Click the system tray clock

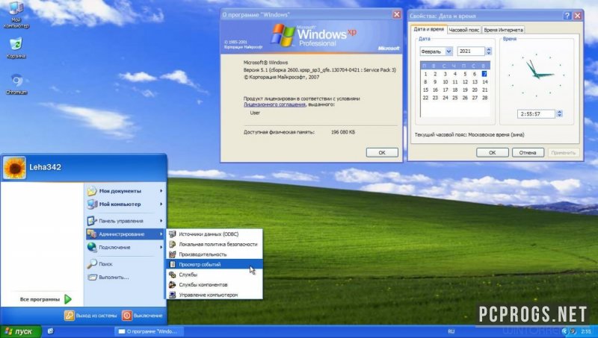pos(586,332)
